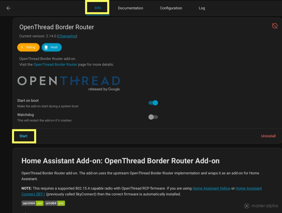Enable the Watchdog switch
The width and height of the screenshot is (282, 213).
(153, 117)
